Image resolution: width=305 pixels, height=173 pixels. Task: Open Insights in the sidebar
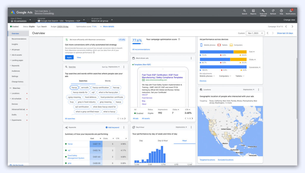(15, 44)
